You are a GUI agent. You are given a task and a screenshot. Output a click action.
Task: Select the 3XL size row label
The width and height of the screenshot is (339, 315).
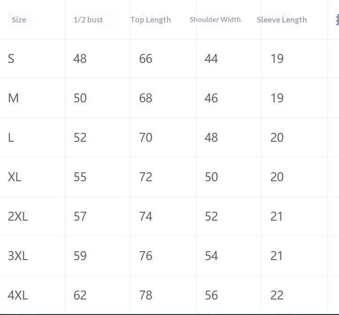coord(18,256)
